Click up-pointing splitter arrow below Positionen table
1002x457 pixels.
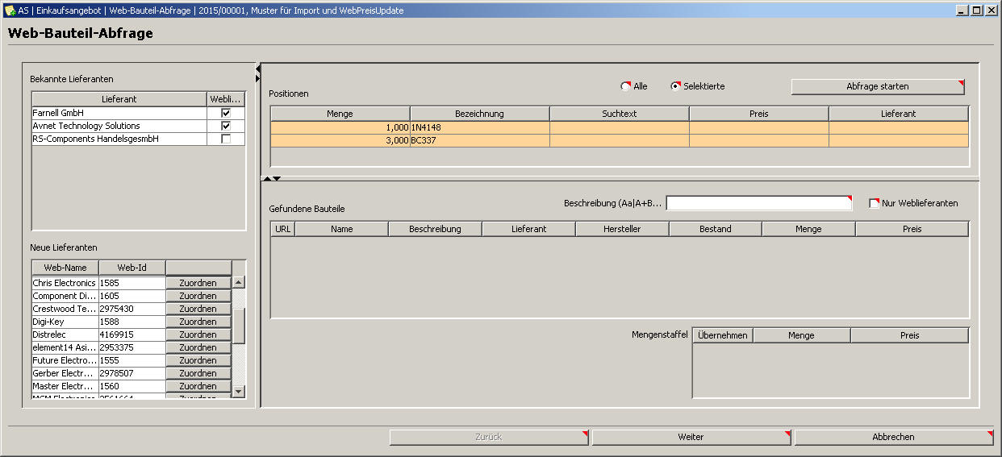coord(267,178)
